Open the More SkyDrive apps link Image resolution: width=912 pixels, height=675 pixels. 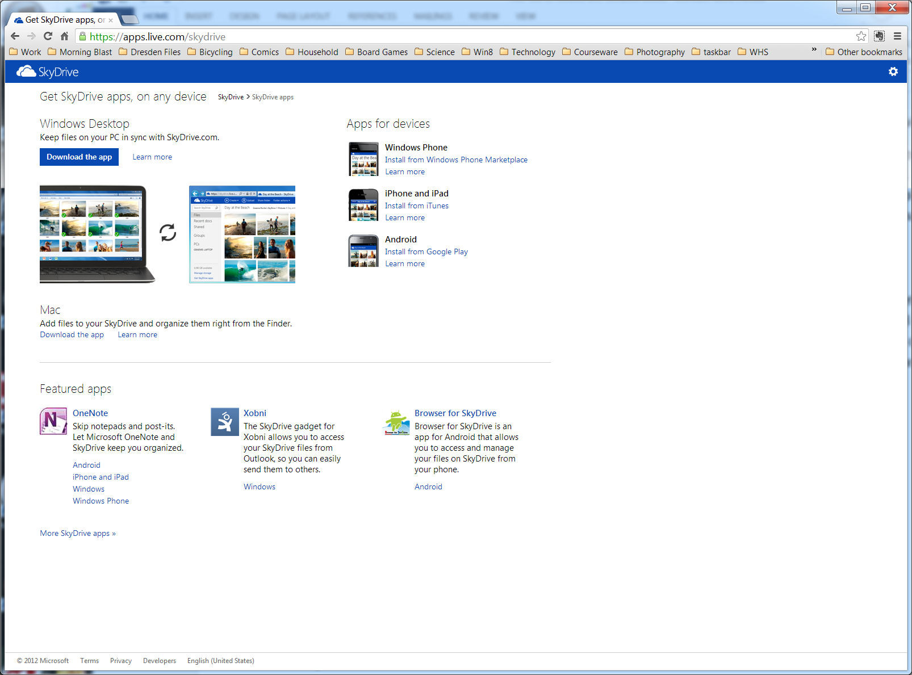point(78,534)
